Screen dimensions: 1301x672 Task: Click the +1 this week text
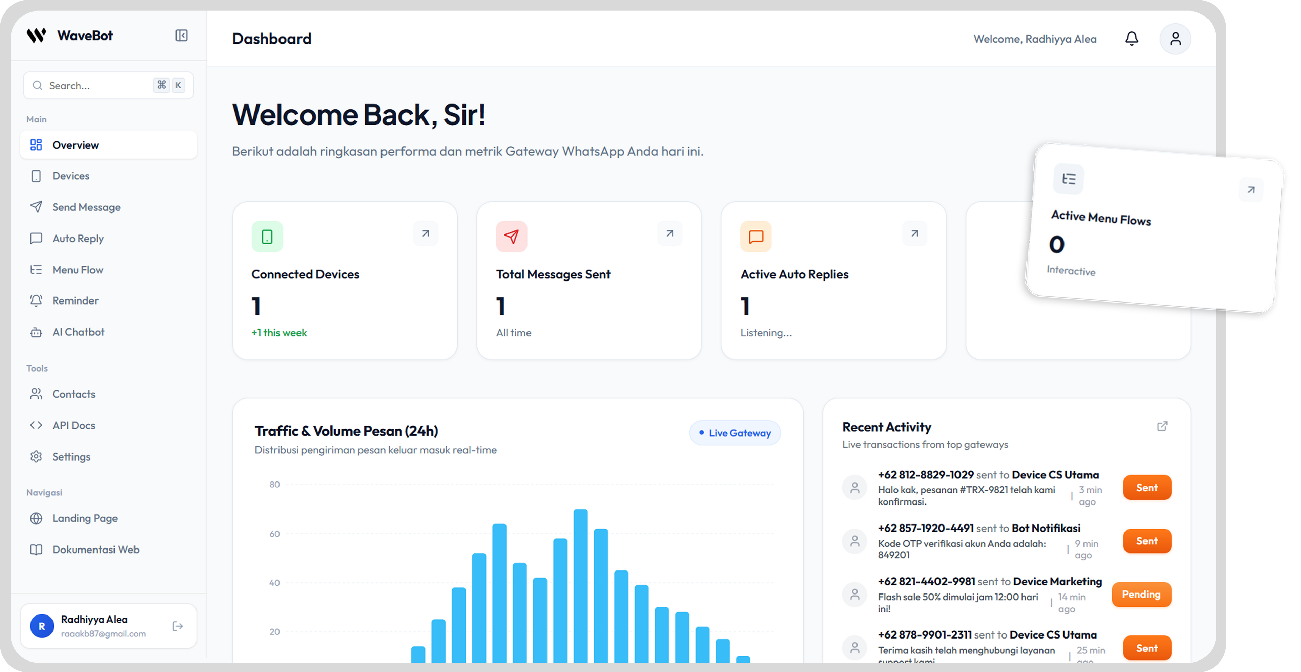(x=279, y=333)
